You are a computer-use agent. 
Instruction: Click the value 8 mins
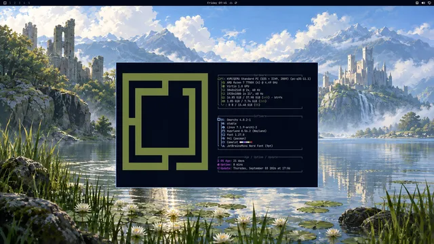coord(238,165)
